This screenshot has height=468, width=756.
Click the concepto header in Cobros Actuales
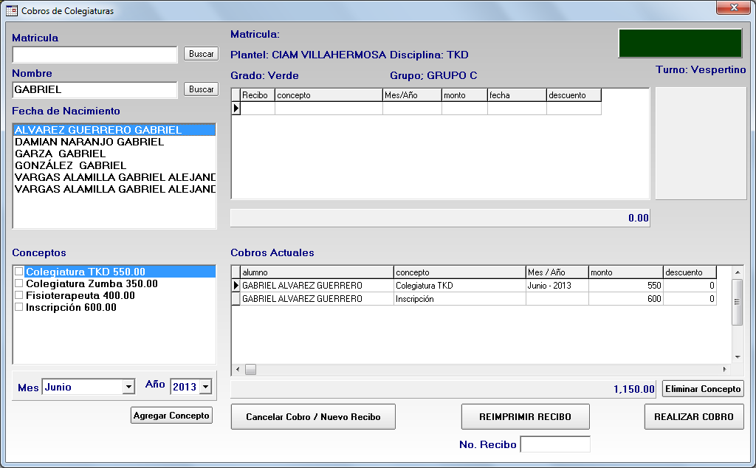(x=459, y=272)
